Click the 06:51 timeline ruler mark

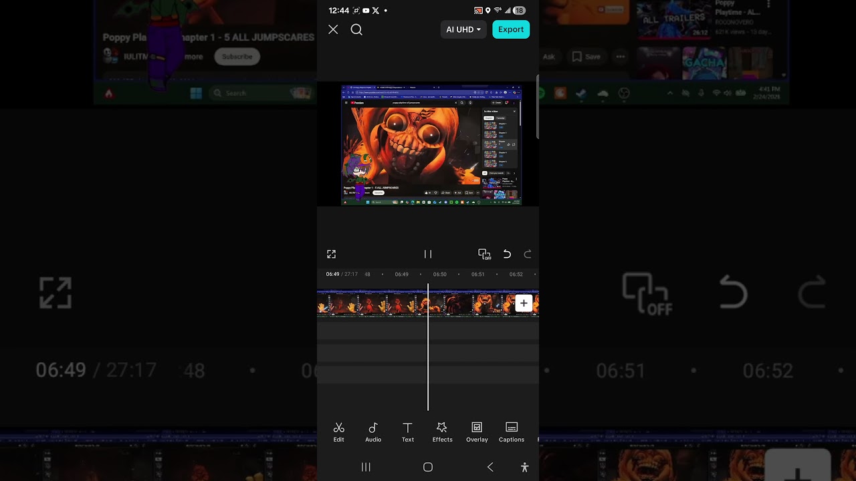[477, 274]
